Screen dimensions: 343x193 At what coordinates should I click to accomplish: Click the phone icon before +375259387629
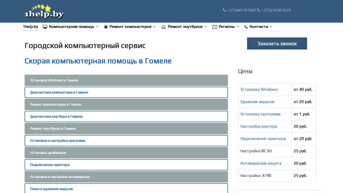tap(259, 10)
